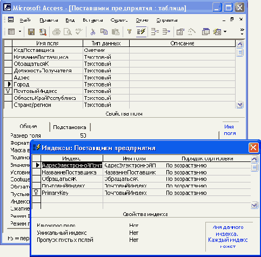261x257 pixels.
Task: Click the Cut scissors icon
Action: (93, 32)
